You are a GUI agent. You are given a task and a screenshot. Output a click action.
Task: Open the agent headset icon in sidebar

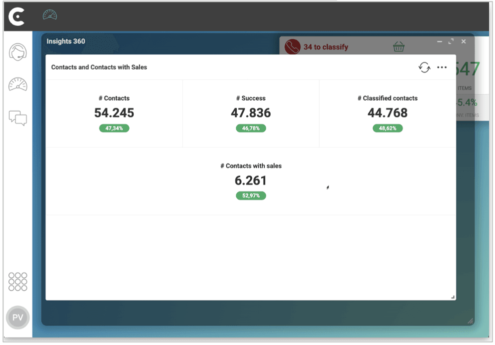coord(18,52)
